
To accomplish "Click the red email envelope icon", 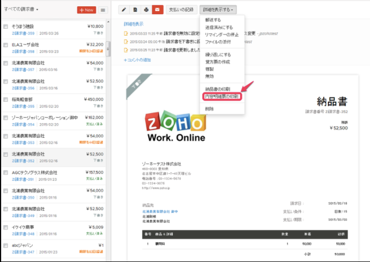I will pyautogui.click(x=158, y=9).
